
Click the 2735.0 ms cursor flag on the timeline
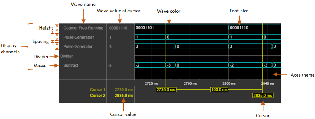tap(166, 89)
